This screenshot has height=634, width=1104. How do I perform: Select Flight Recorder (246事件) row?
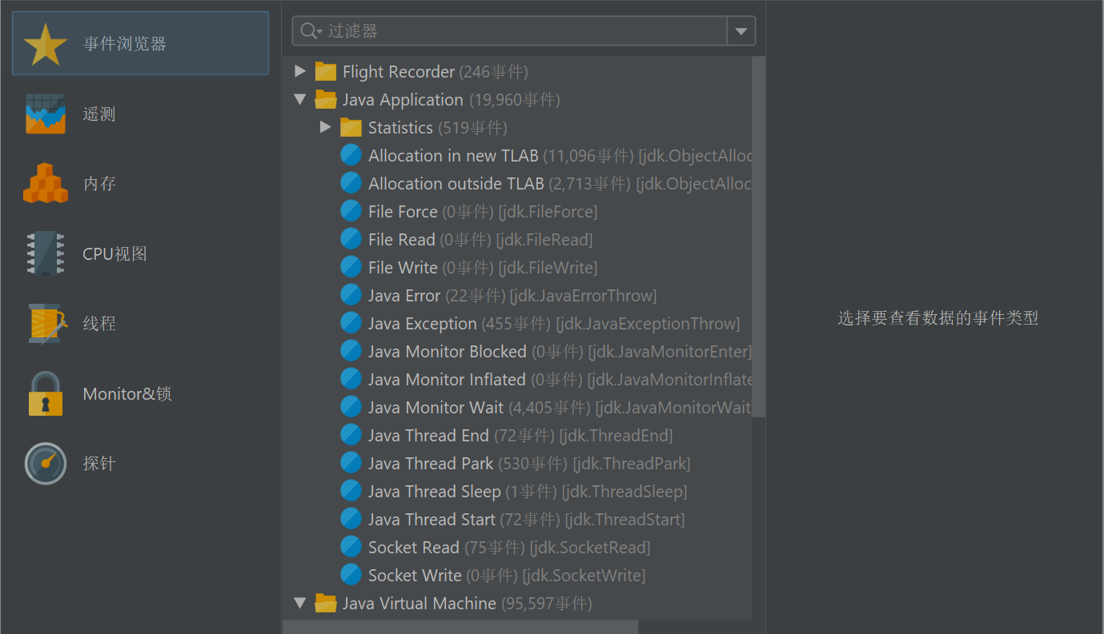point(517,71)
